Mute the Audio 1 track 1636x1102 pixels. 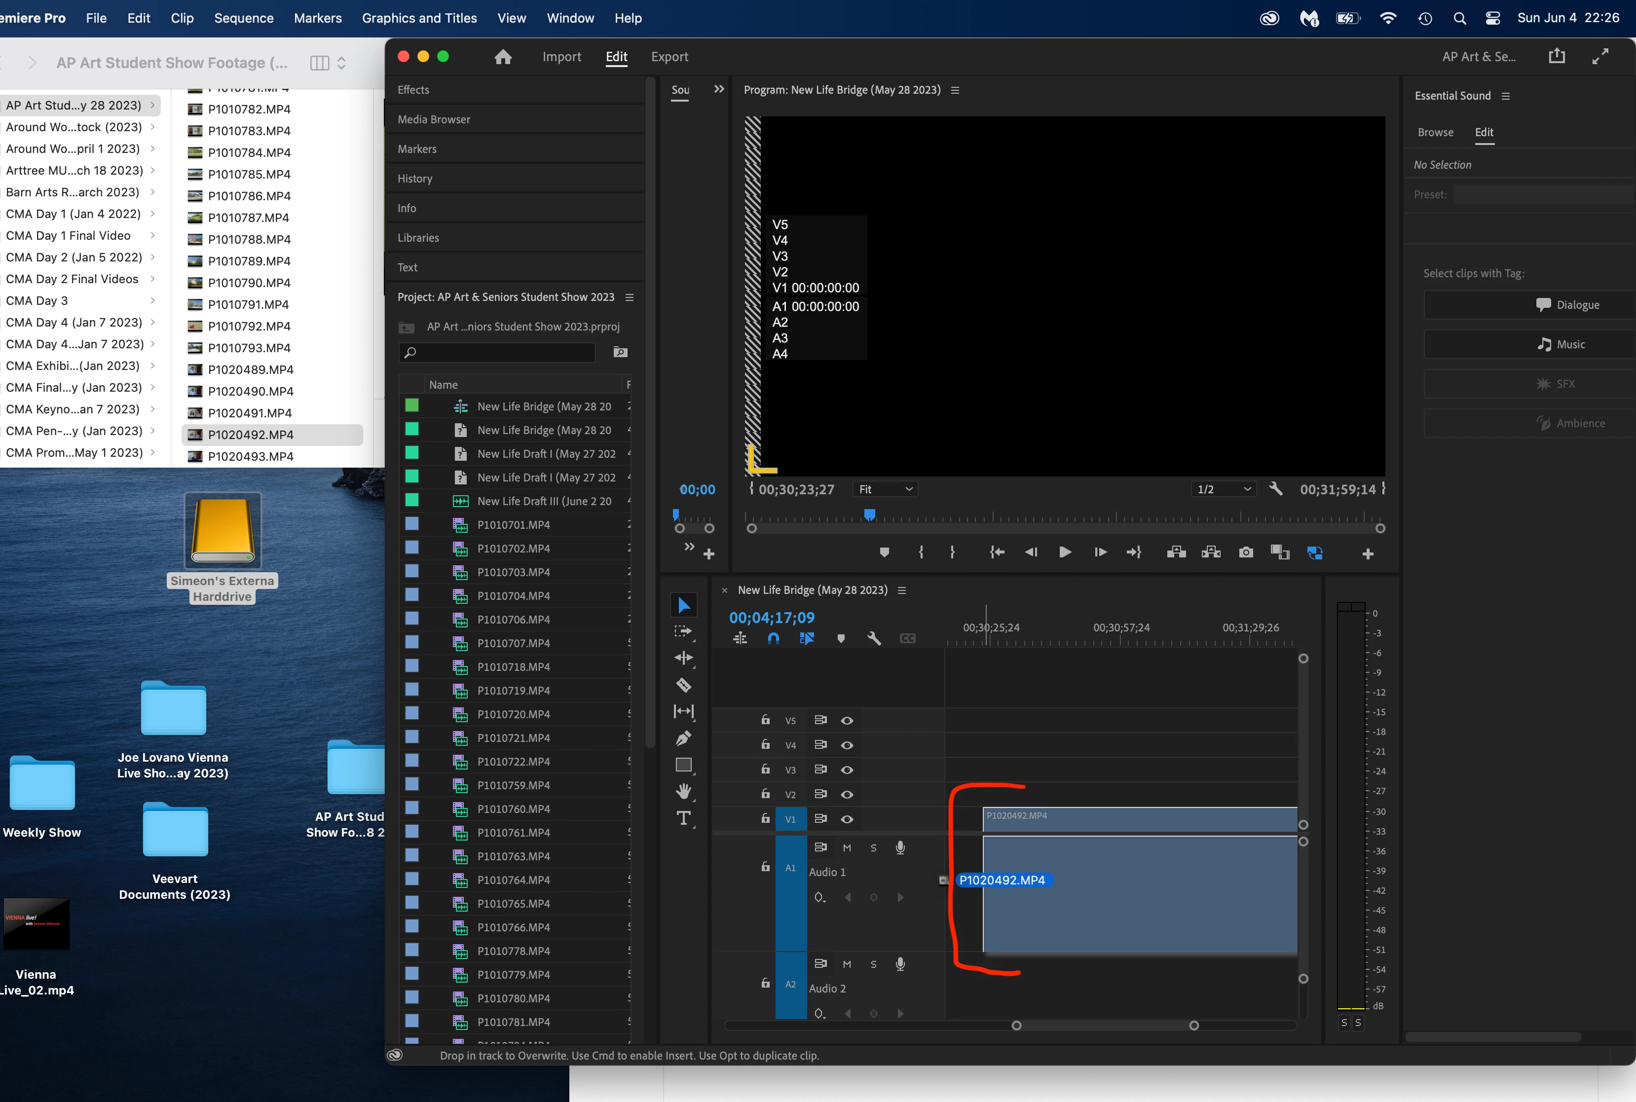pos(847,847)
